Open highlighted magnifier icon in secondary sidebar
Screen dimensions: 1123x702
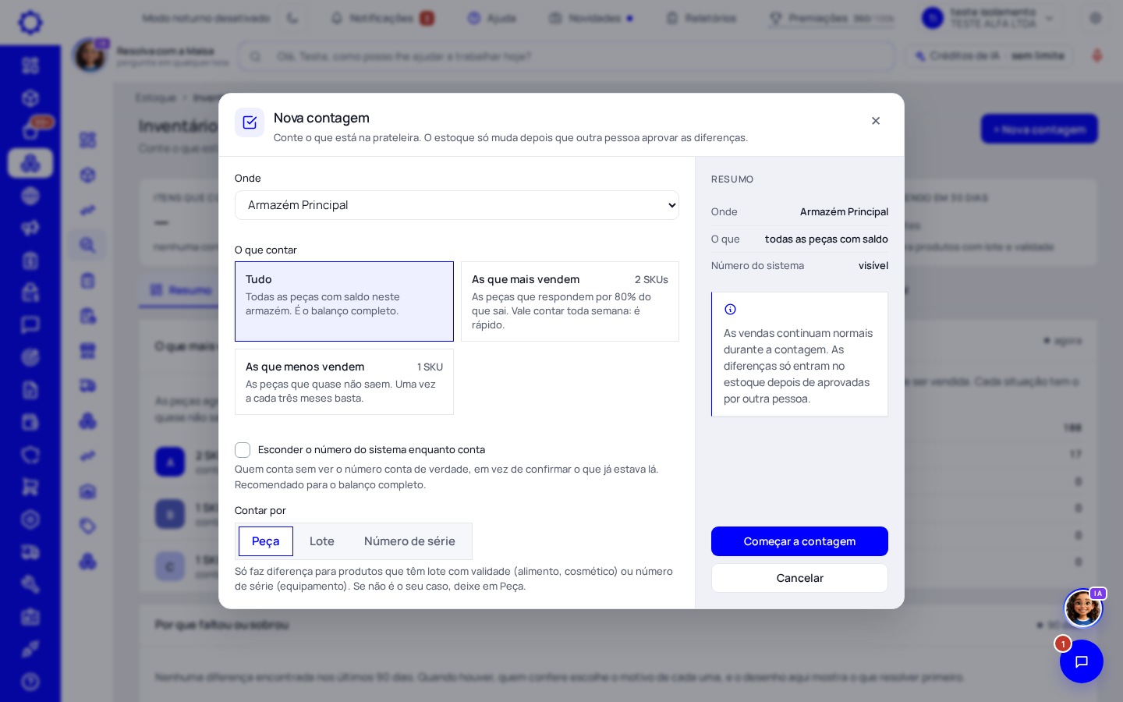[87, 245]
